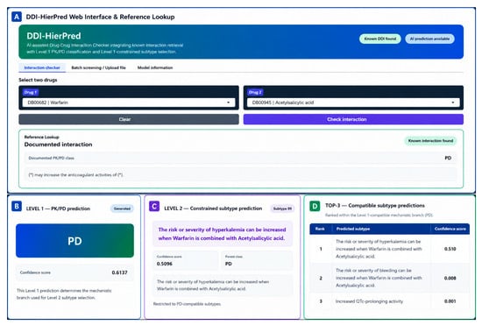Viewport: 482px width, 325px height.
Task: Click the panel B letter icon
Action: tap(17, 206)
